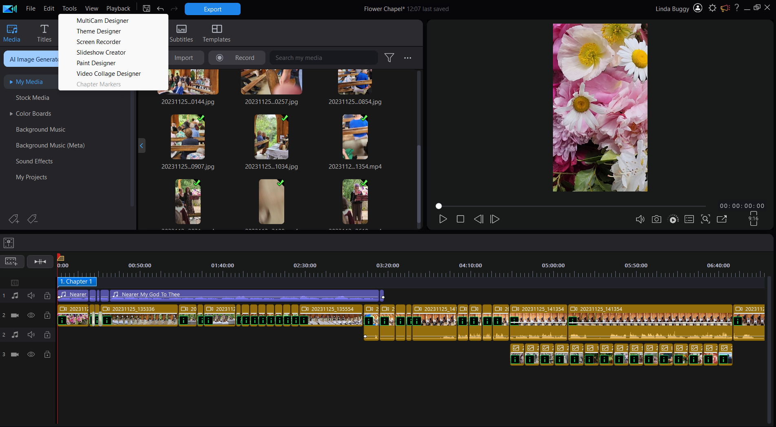
Task: Open Preferences gear icon in title bar
Action: (712, 8)
